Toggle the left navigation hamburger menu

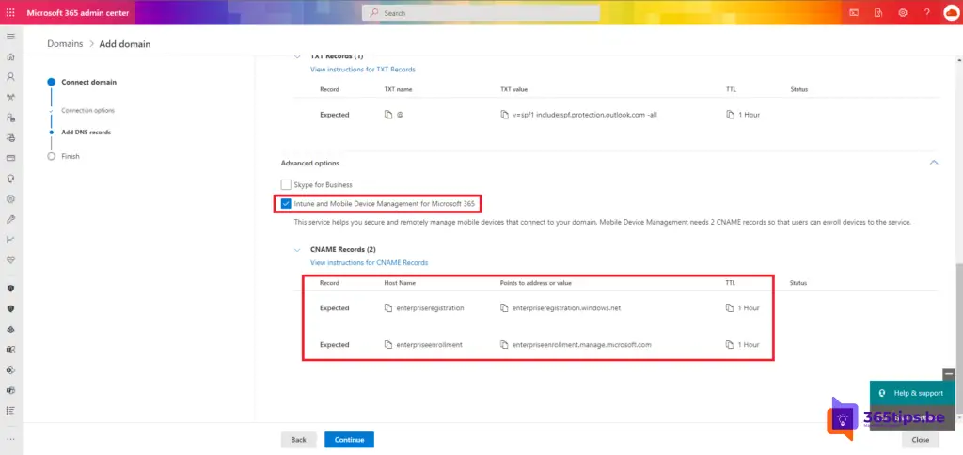10,36
